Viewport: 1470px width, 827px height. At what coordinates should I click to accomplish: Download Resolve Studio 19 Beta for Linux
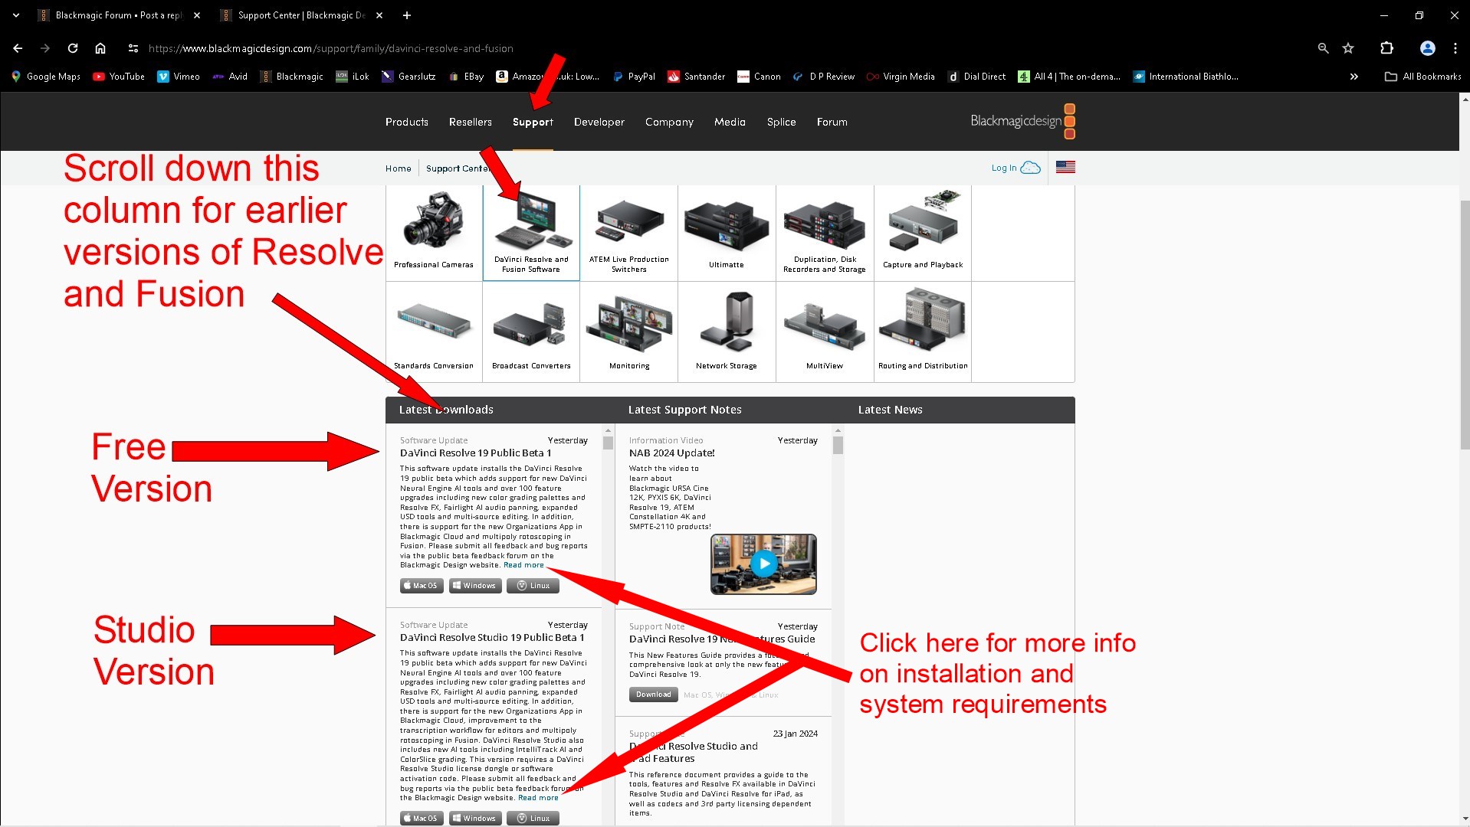point(533,819)
